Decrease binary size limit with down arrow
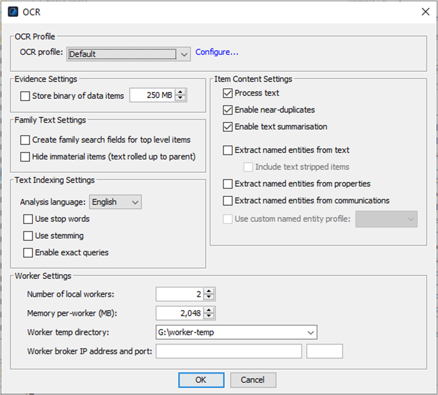 coord(181,99)
